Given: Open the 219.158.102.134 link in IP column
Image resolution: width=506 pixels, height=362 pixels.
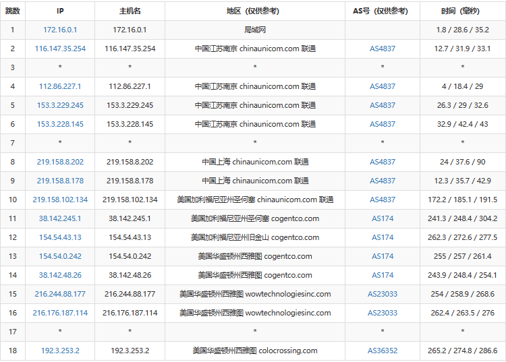Looking at the screenshot, I should [60, 200].
